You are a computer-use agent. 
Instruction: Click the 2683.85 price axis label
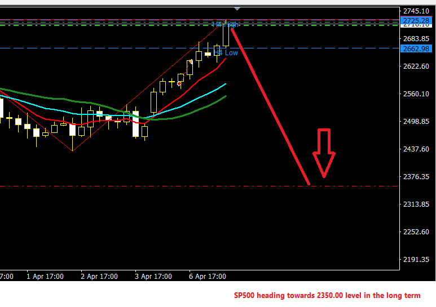point(416,38)
